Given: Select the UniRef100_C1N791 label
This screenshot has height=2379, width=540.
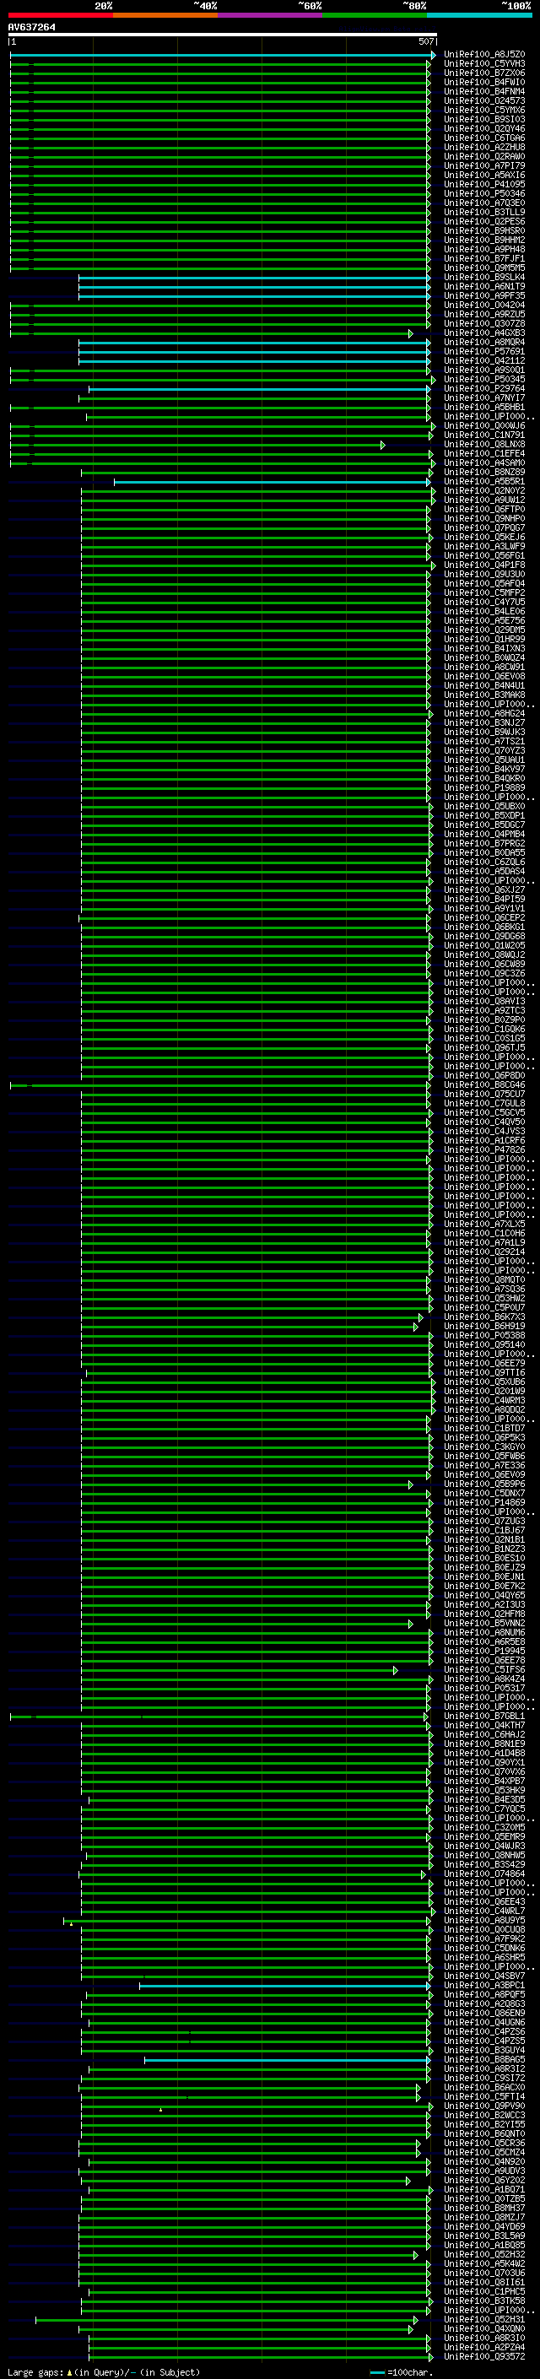Looking at the screenshot, I should tap(484, 435).
